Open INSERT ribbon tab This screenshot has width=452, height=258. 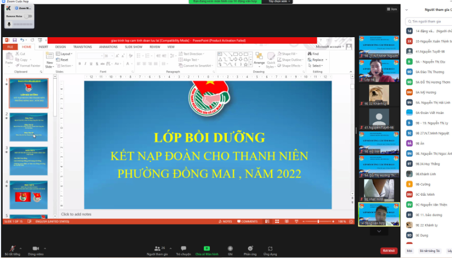43,47
